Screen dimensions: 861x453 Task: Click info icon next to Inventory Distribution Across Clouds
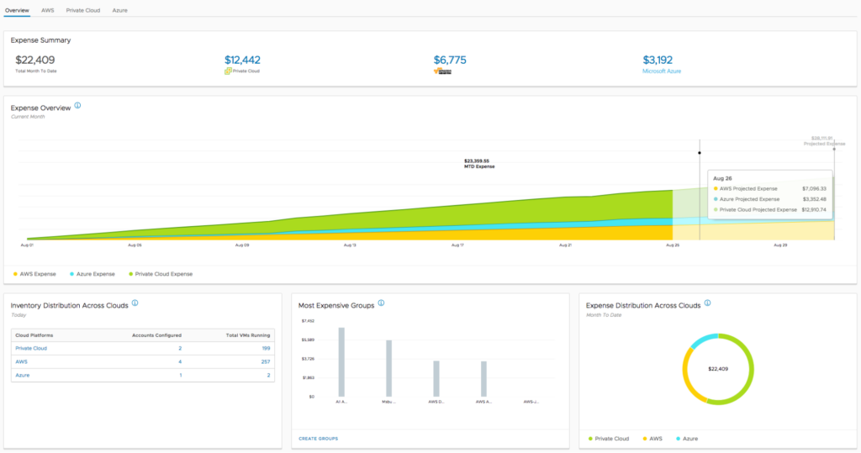click(135, 303)
